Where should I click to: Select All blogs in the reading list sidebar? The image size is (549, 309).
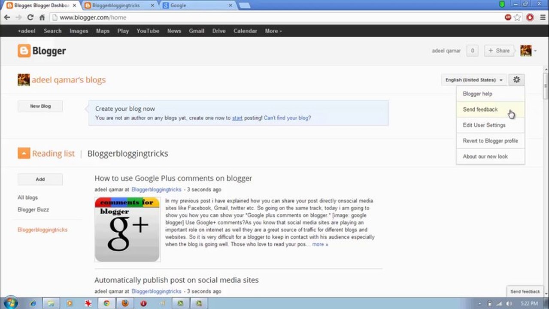[27, 197]
